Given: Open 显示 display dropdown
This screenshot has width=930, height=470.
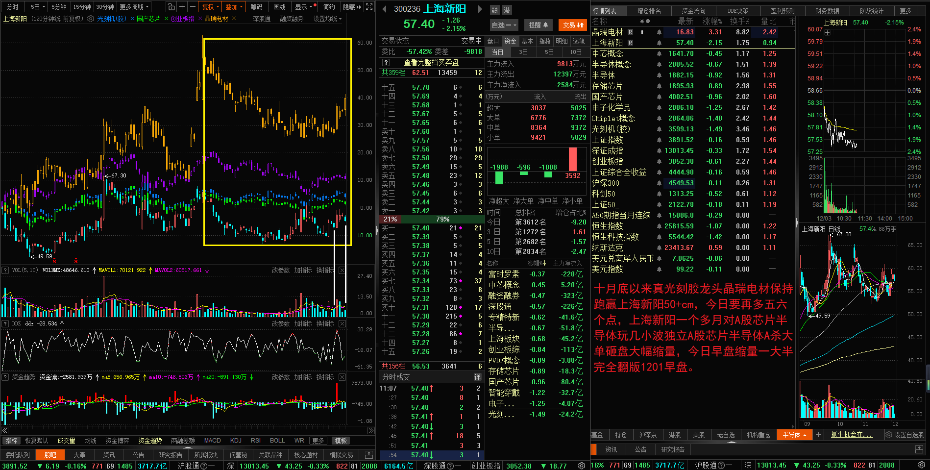Looking at the screenshot, I should point(304,7).
